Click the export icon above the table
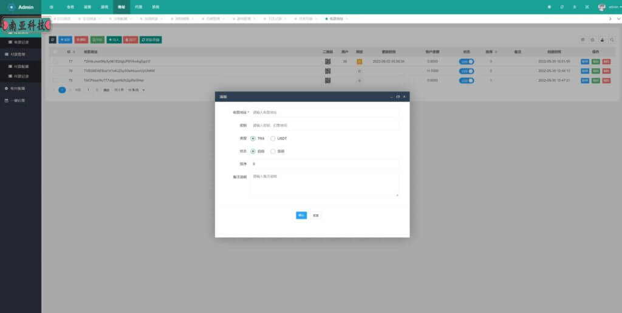This screenshot has height=313, width=622. point(593,39)
